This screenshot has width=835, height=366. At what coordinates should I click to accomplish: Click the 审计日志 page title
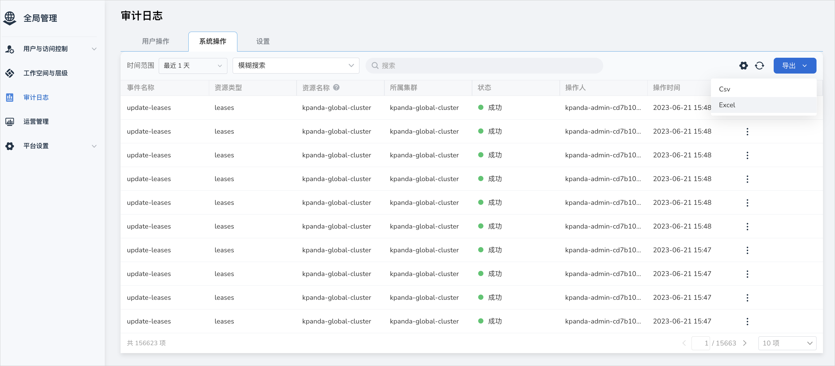(x=142, y=16)
